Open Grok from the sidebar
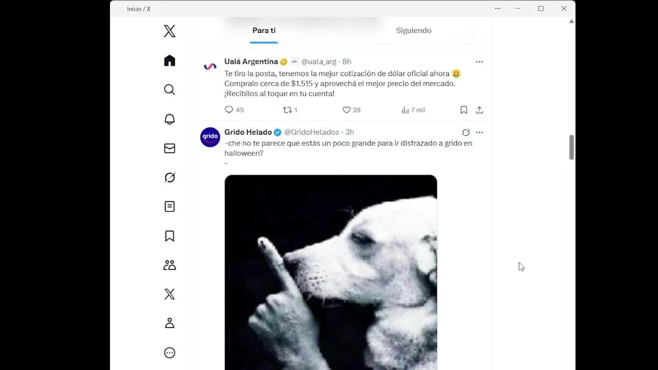The height and width of the screenshot is (370, 658). [x=170, y=178]
